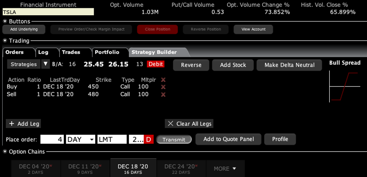Click the TSLA financial instrument field

point(48,12)
